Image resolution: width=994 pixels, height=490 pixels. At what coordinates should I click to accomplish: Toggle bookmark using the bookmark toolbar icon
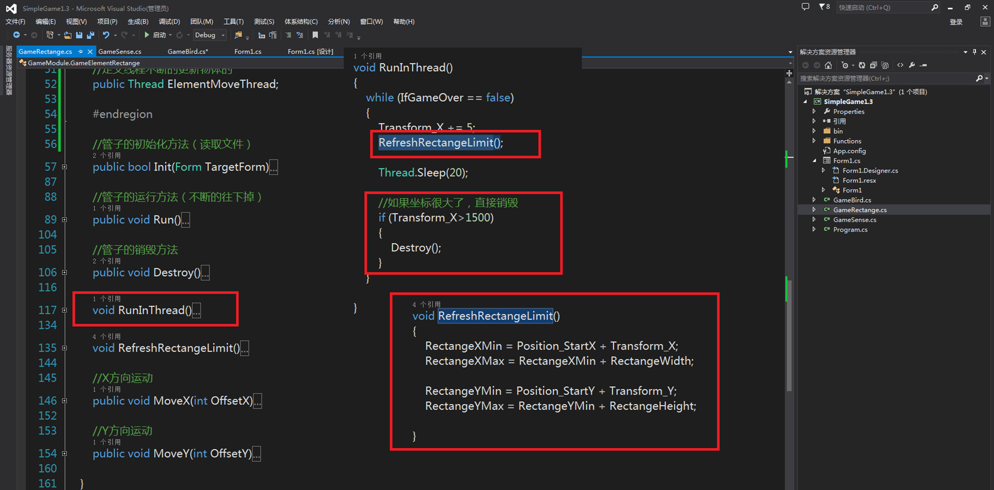pyautogui.click(x=315, y=35)
